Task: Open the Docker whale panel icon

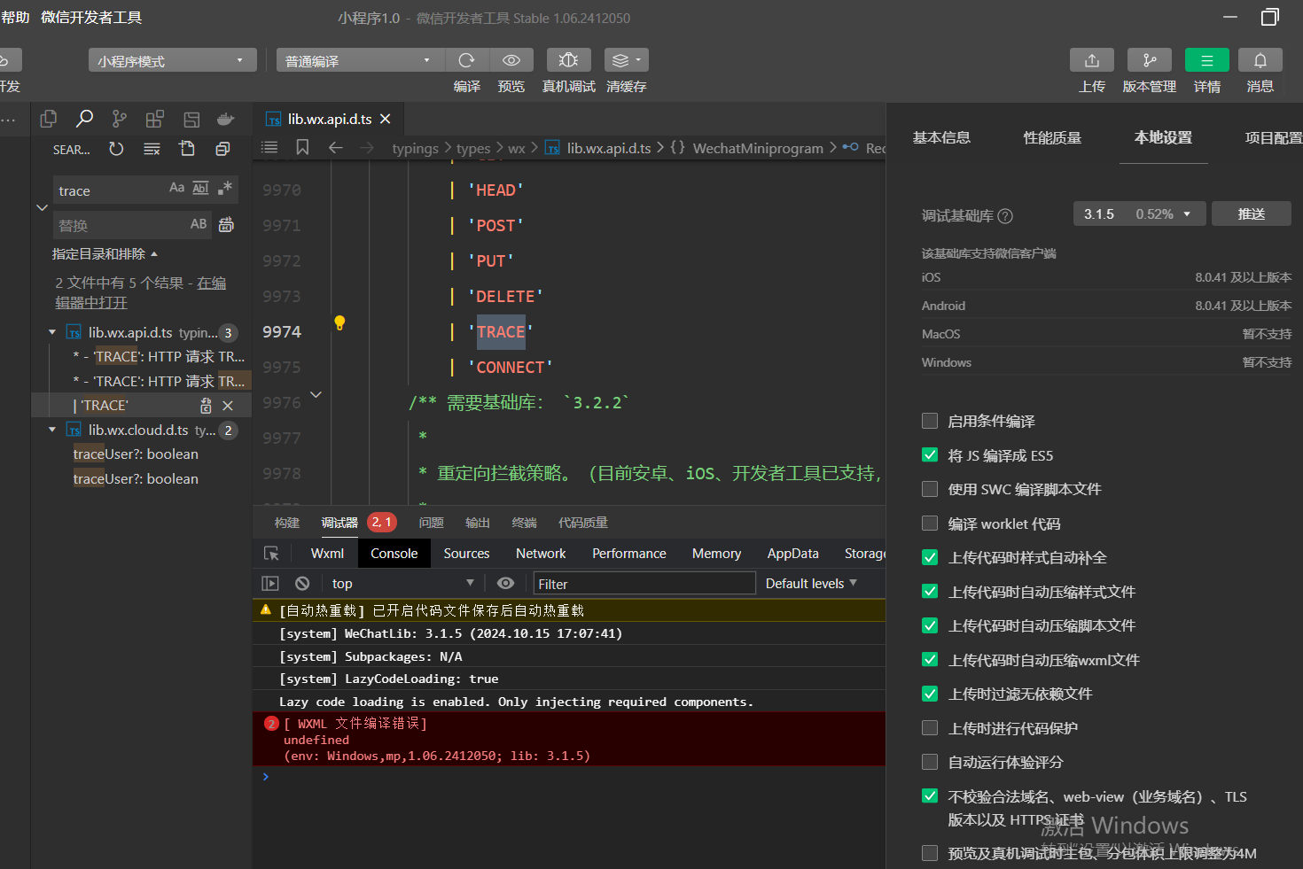Action: [x=226, y=119]
